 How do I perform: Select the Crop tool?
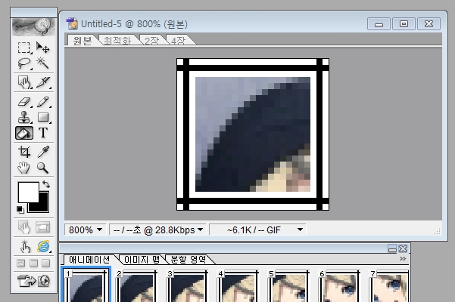tap(23, 152)
